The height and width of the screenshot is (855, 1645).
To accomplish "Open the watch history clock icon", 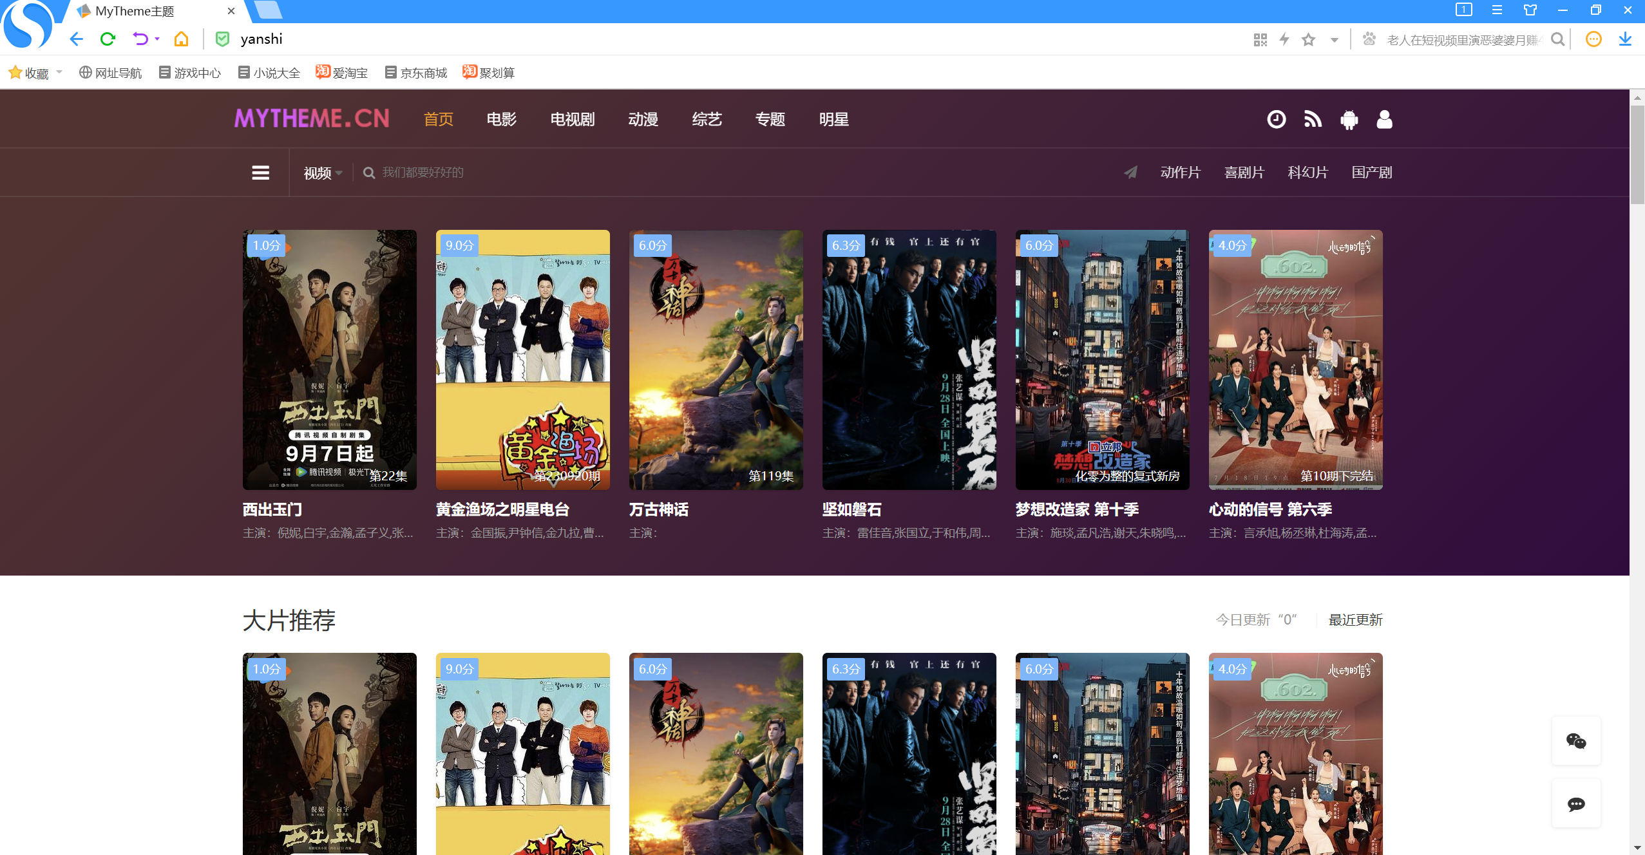I will click(x=1276, y=119).
